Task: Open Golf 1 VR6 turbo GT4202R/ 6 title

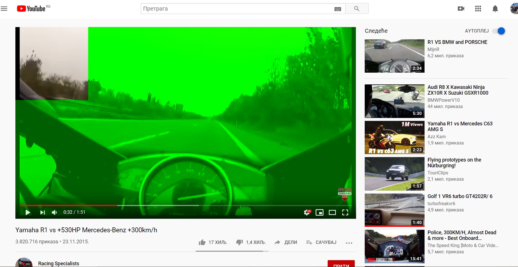Action: (x=460, y=196)
